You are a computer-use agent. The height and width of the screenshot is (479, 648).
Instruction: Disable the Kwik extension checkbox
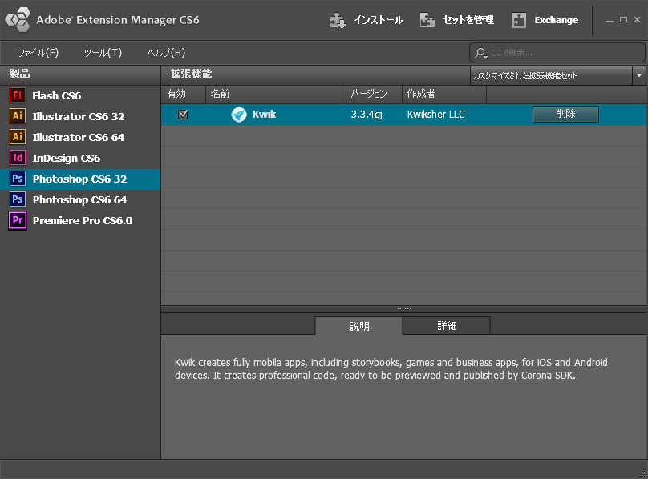(x=183, y=115)
